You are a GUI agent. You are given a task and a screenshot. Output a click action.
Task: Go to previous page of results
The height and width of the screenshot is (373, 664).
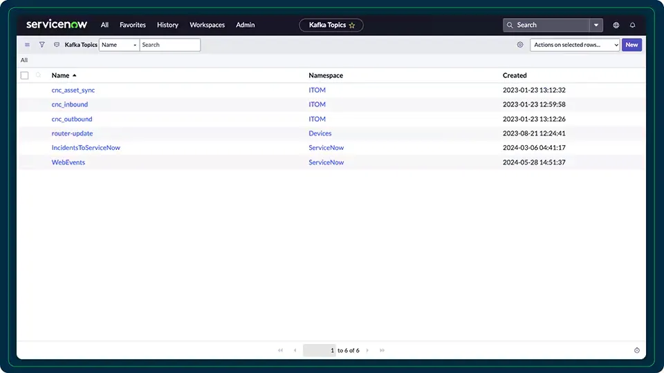click(295, 351)
